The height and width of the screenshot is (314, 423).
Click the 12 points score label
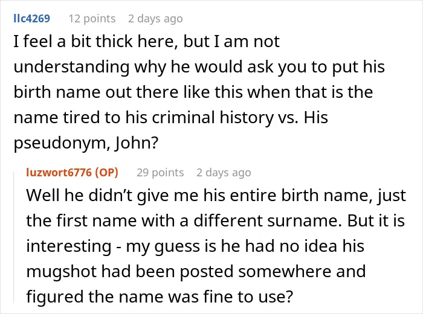pyautogui.click(x=92, y=19)
